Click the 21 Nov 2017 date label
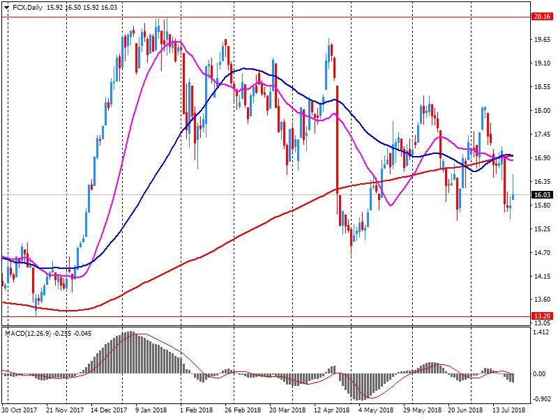Viewport: 558px width, 418px height. click(65, 410)
